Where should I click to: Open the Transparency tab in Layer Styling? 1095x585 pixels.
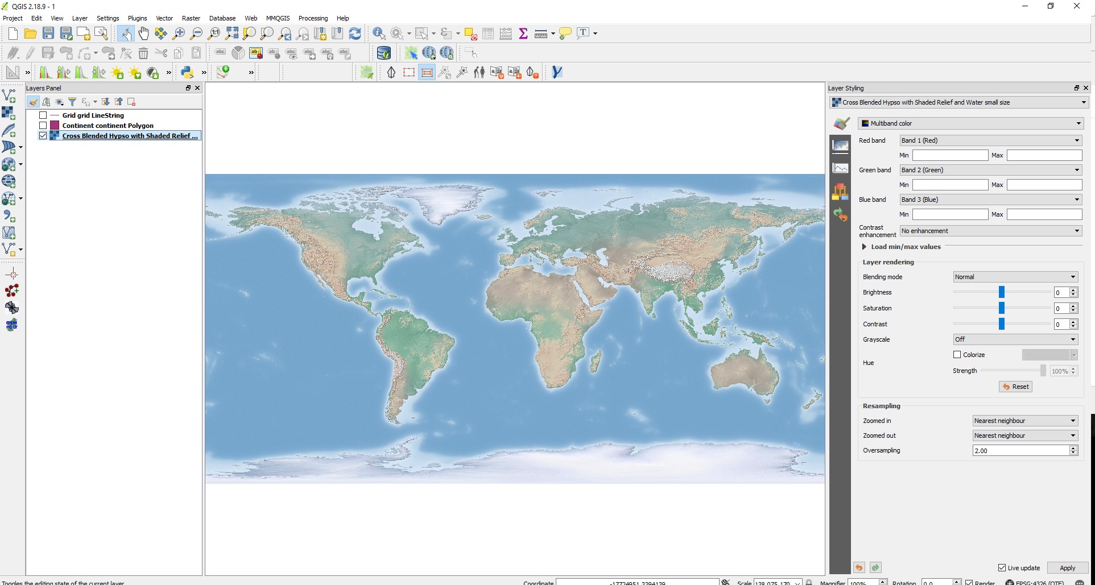840,146
